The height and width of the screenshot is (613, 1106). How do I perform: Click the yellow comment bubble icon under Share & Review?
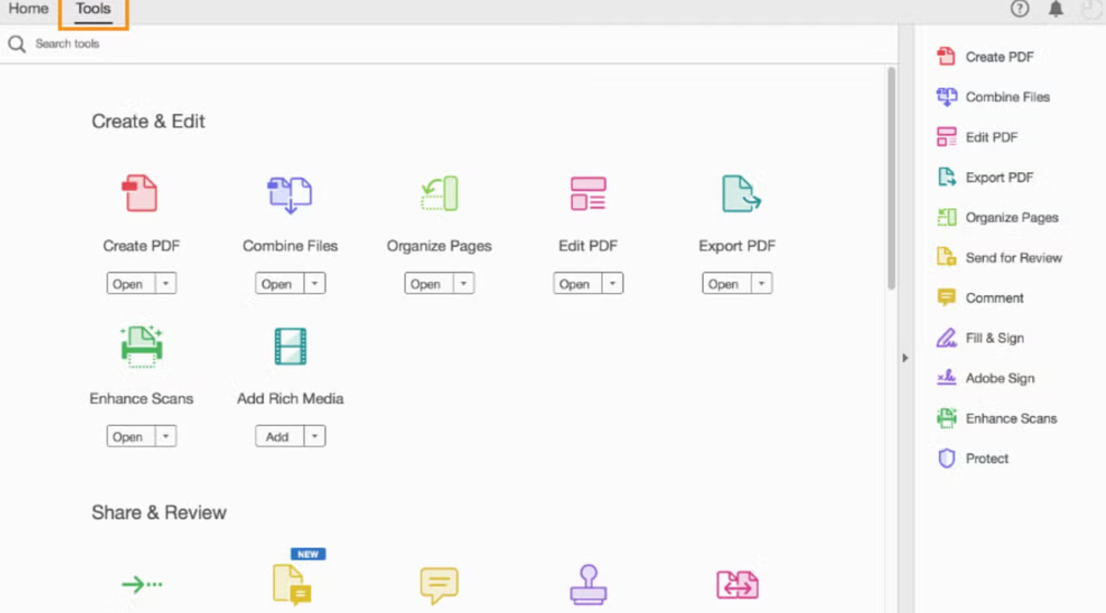pyautogui.click(x=439, y=586)
